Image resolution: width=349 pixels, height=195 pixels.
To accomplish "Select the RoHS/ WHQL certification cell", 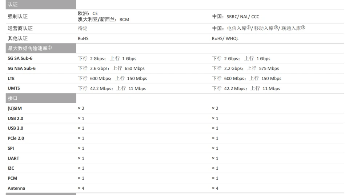I will click(225, 38).
